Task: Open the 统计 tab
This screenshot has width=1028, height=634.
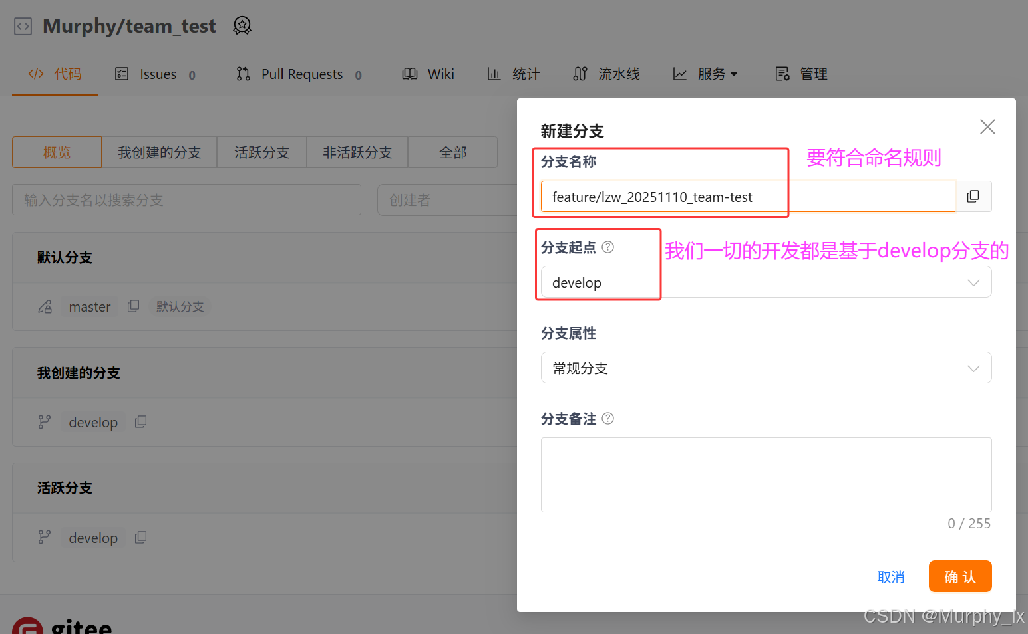Action: coord(513,74)
